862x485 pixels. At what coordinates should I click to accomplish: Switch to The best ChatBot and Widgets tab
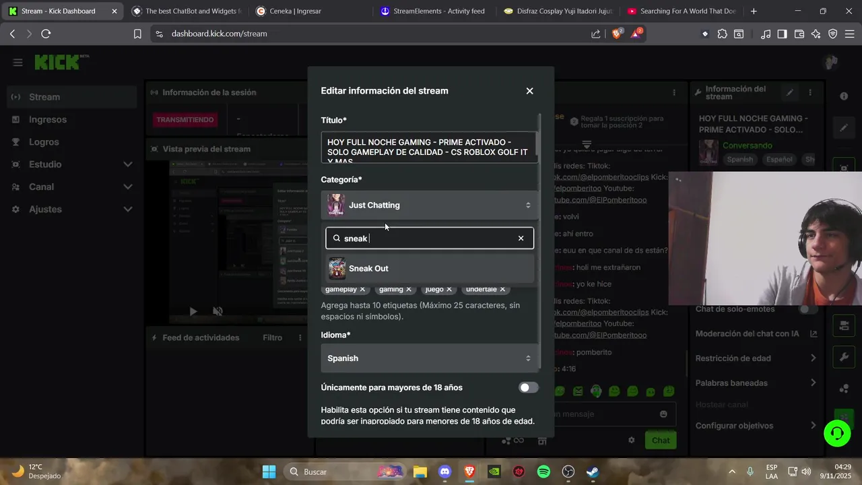coord(185,11)
